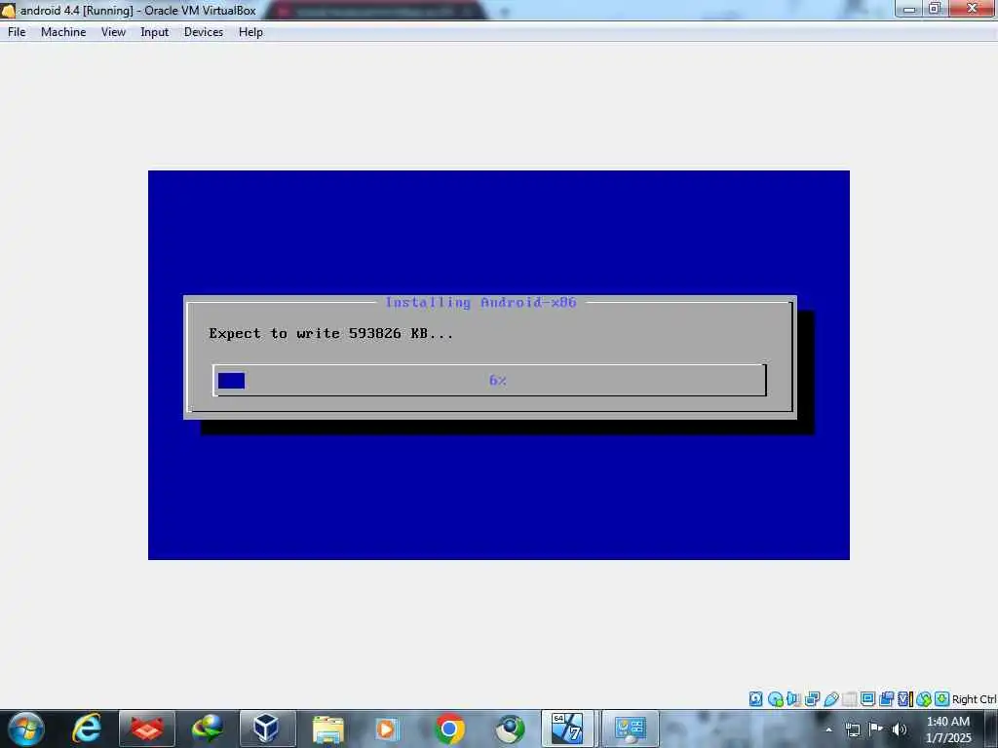Switch to VirtualBox Manager on the taskbar
This screenshot has width=998, height=748.
pyautogui.click(x=267, y=729)
